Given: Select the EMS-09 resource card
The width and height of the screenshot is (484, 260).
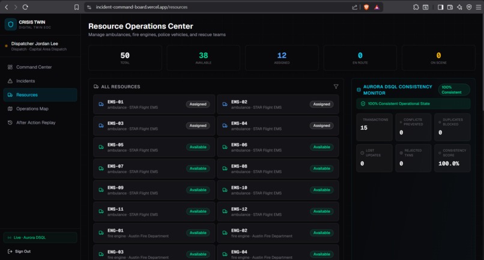Looking at the screenshot, I should click(x=154, y=190).
